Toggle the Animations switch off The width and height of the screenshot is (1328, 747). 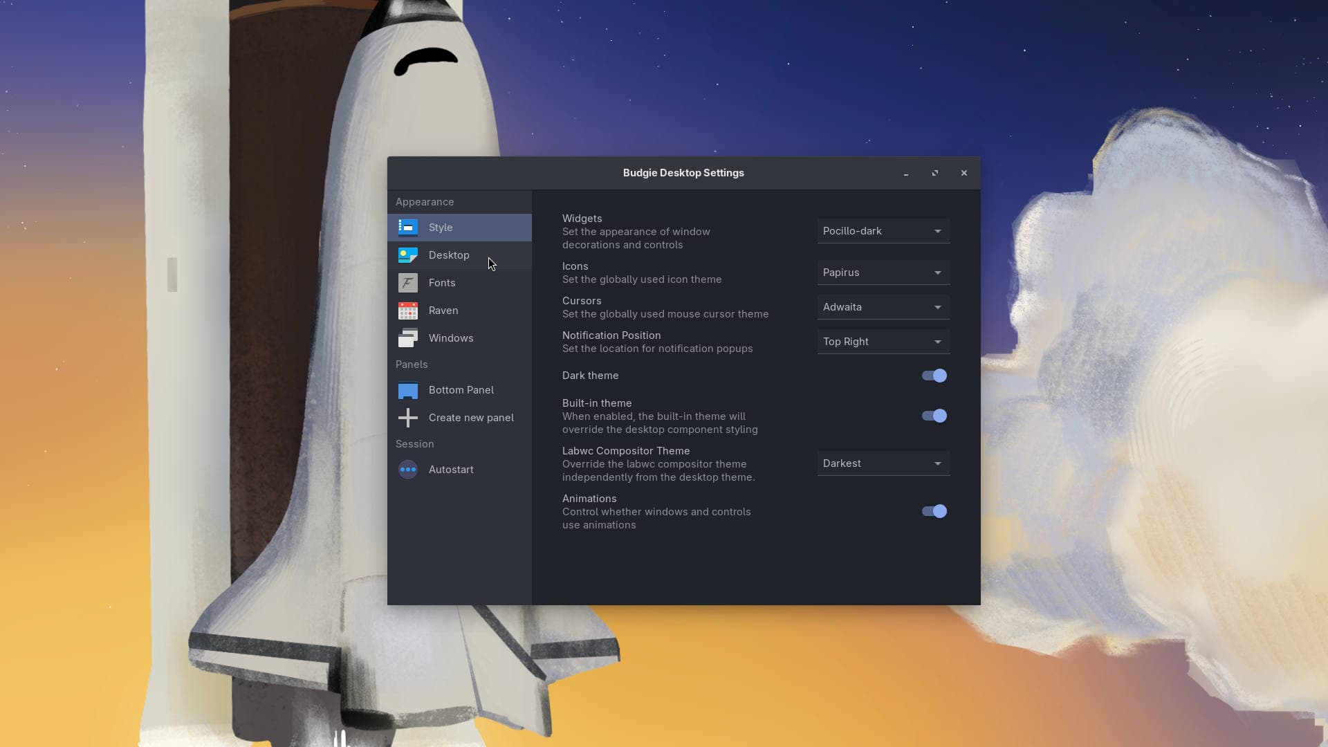934,511
